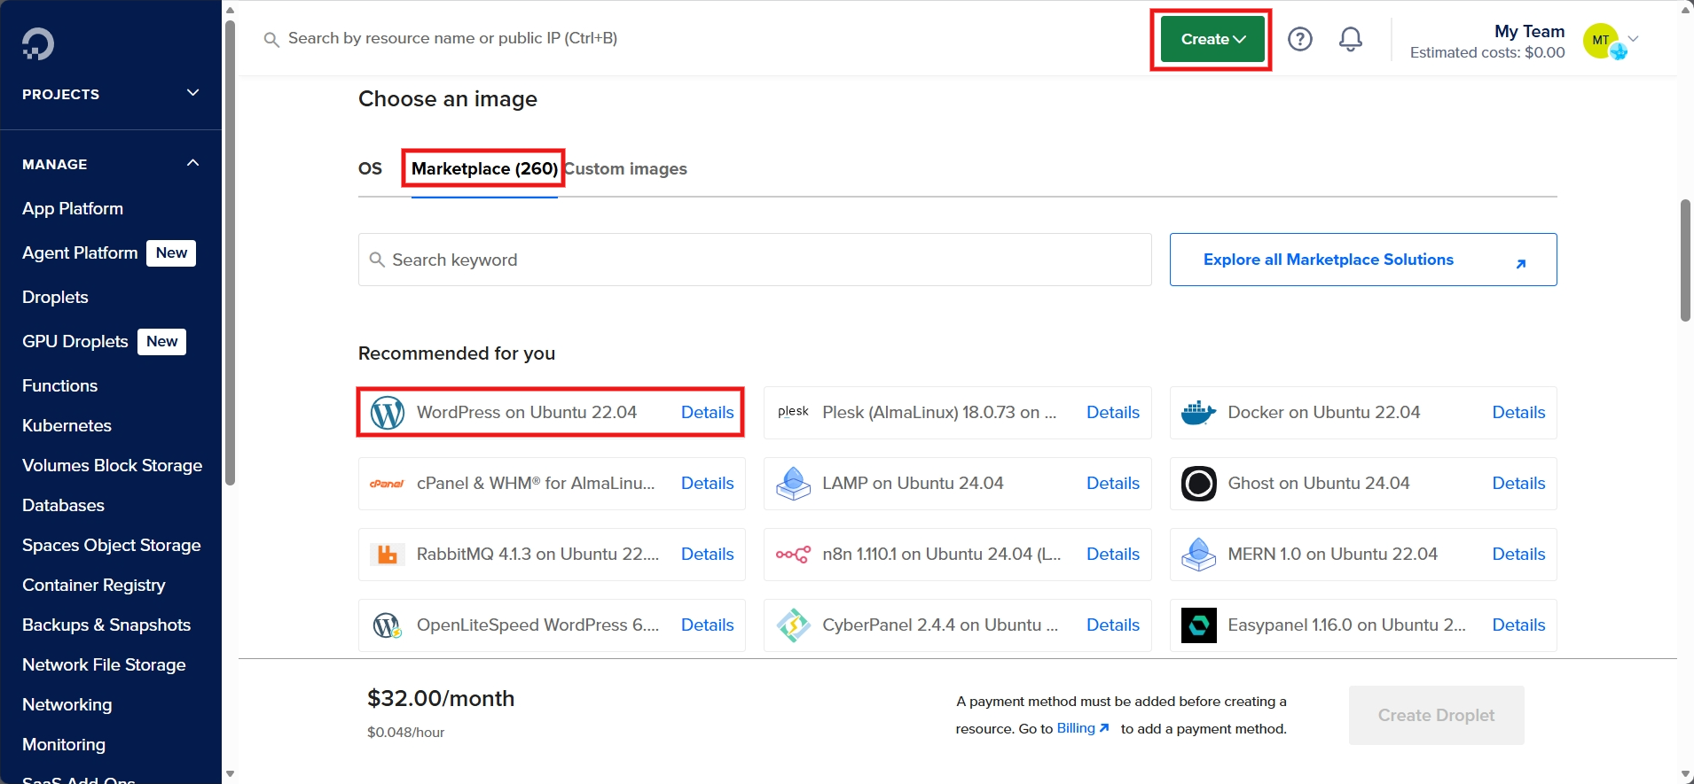The width and height of the screenshot is (1694, 784).
Task: Click the DigitalOcean logo icon
Action: click(x=38, y=43)
